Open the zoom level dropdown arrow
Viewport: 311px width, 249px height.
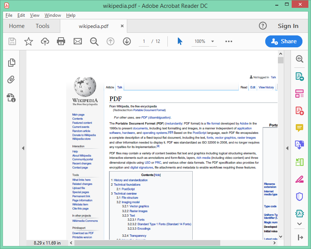pyautogui.click(x=212, y=41)
